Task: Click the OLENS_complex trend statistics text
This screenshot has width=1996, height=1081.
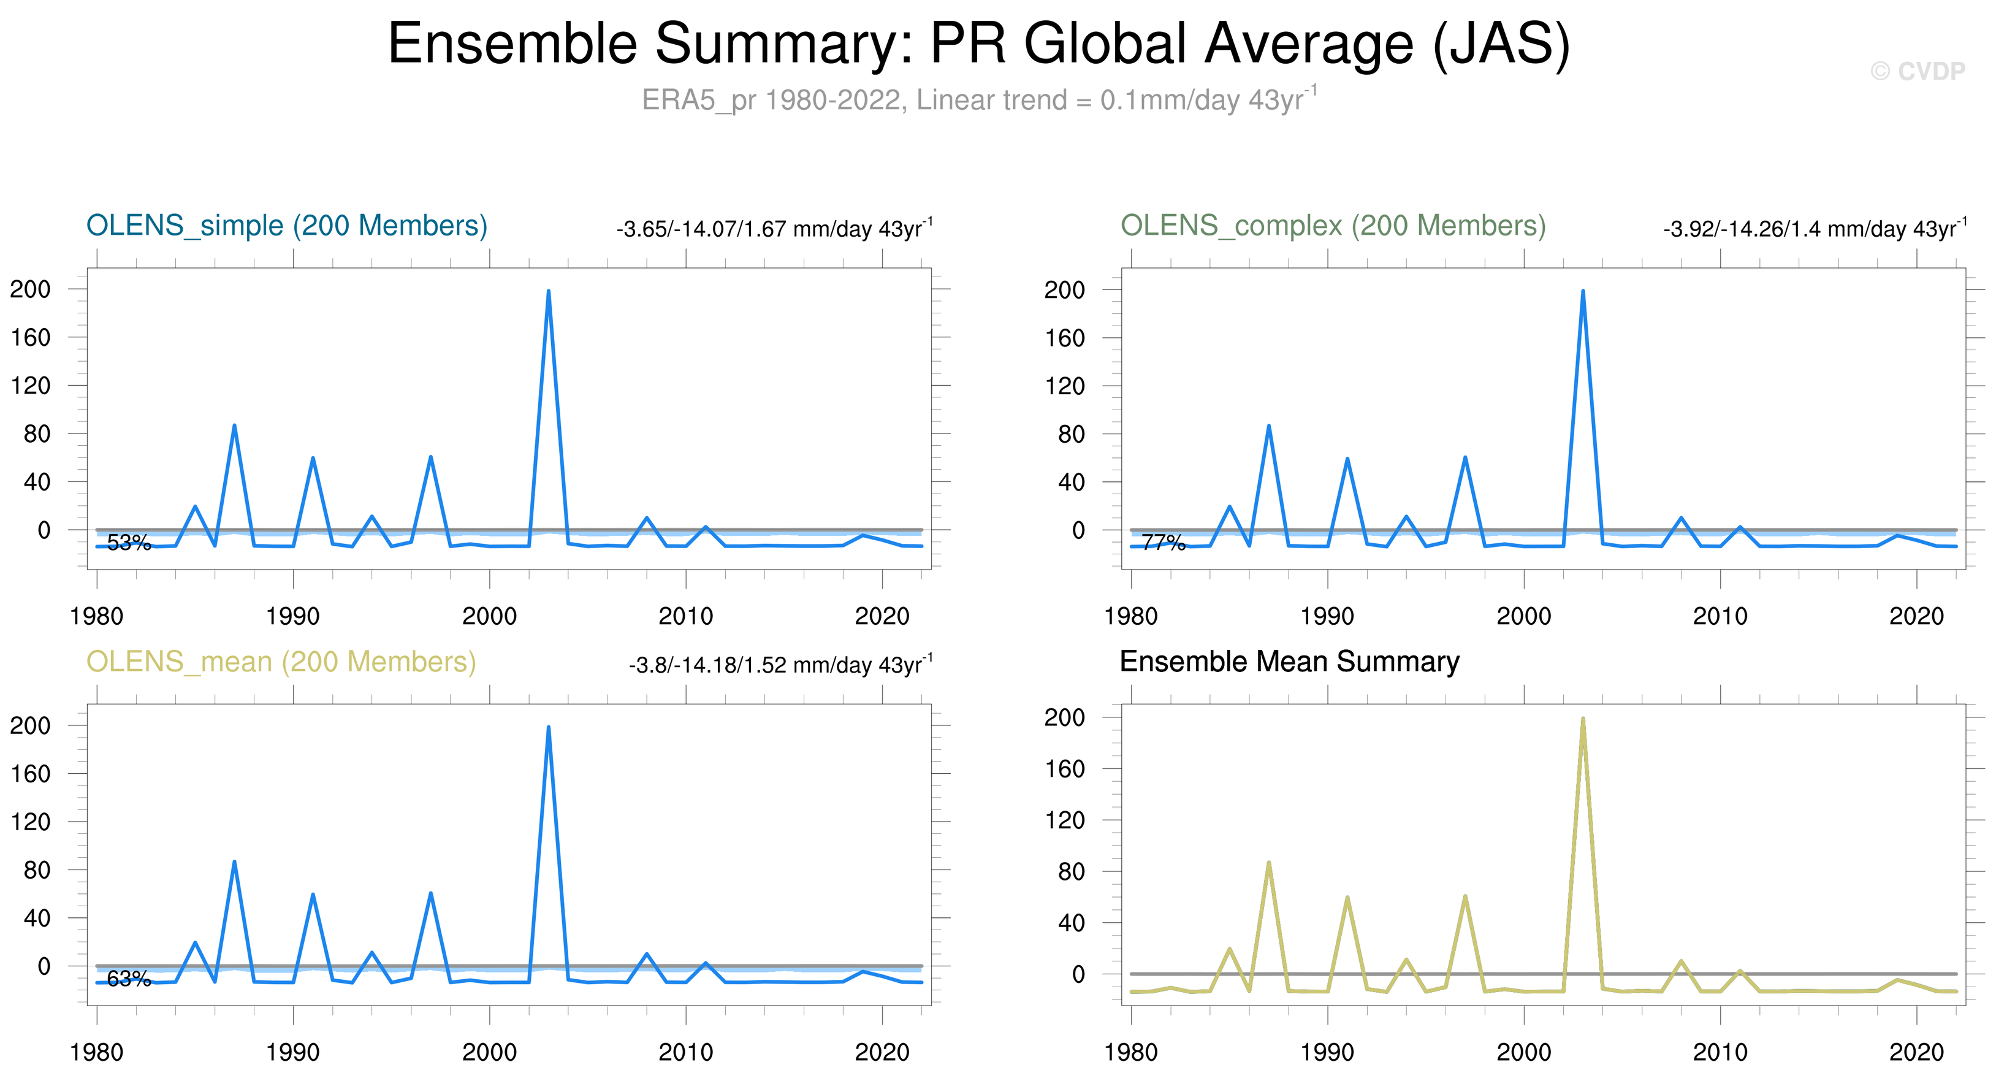Action: (x=1814, y=229)
